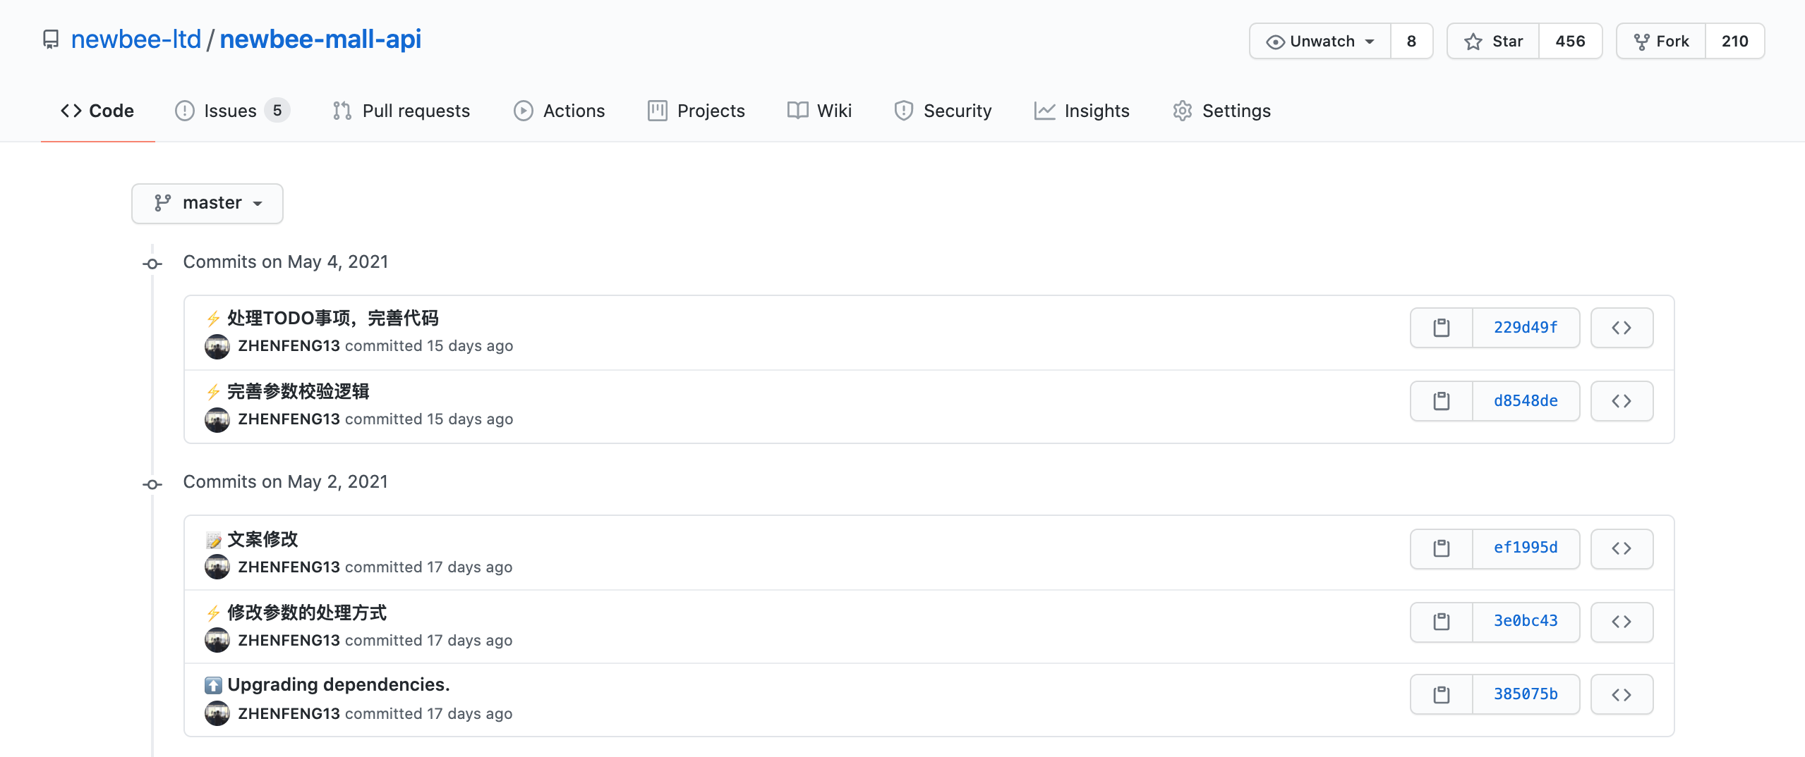The image size is (1805, 757).
Task: Browse repository at commit 229d49f
Action: pyautogui.click(x=1622, y=328)
